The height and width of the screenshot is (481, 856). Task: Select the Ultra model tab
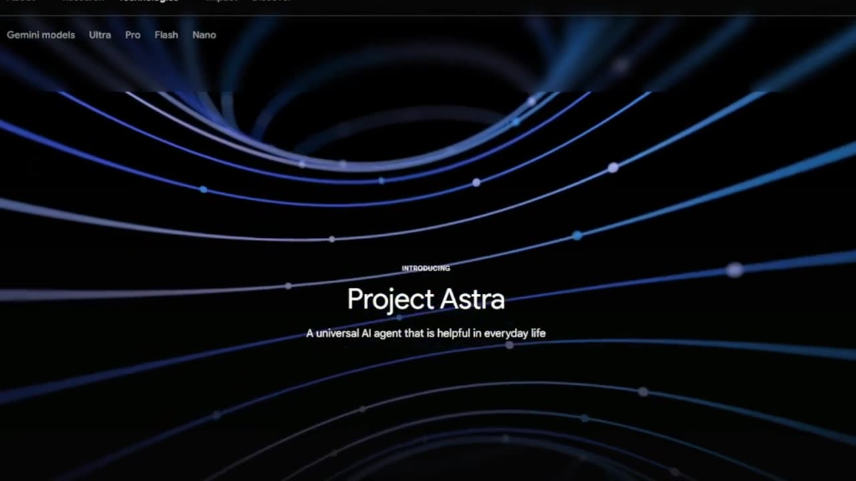click(x=100, y=35)
